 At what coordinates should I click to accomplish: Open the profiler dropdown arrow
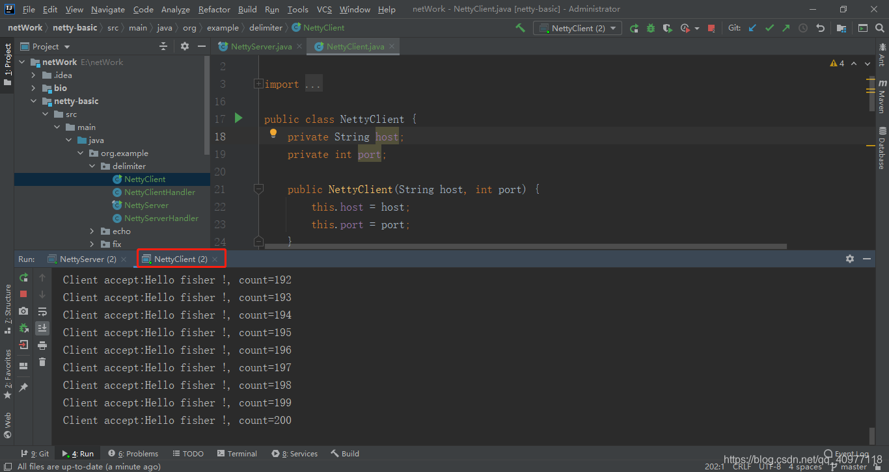[697, 28]
